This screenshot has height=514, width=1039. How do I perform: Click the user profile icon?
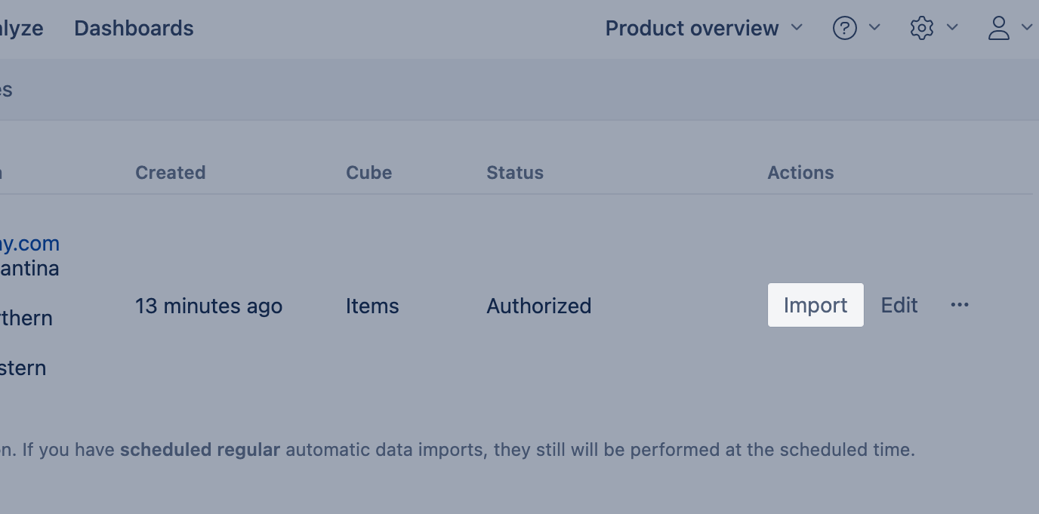point(998,29)
